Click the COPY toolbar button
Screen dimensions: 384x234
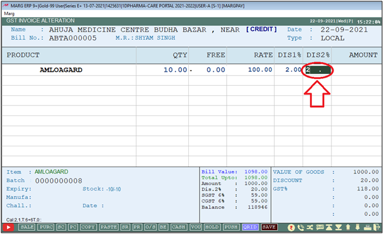click(88, 227)
